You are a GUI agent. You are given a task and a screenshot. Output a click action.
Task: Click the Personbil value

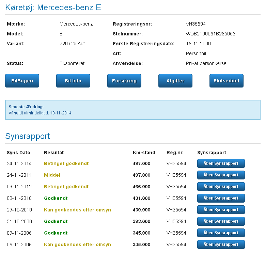click(x=196, y=53)
